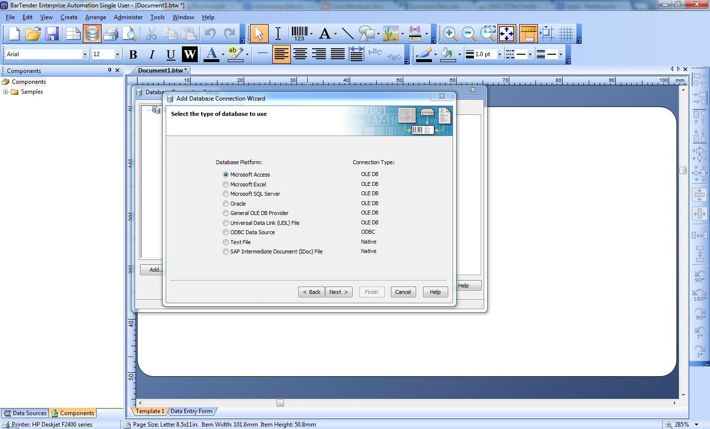
Task: Switch to the Data Sources panel tab
Action: (x=25, y=413)
